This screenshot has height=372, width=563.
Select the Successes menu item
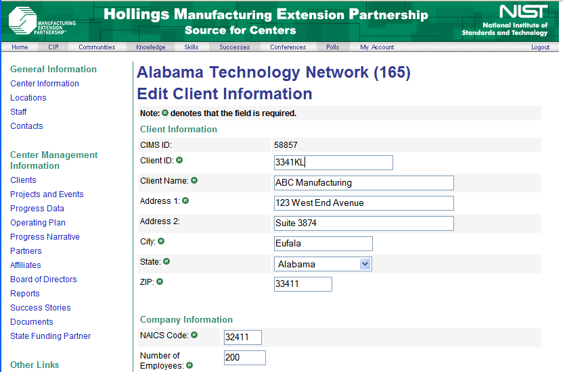click(x=234, y=47)
